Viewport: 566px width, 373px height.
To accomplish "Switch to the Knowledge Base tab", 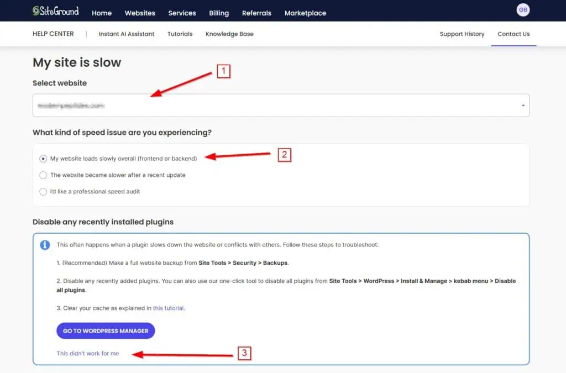I will click(229, 34).
